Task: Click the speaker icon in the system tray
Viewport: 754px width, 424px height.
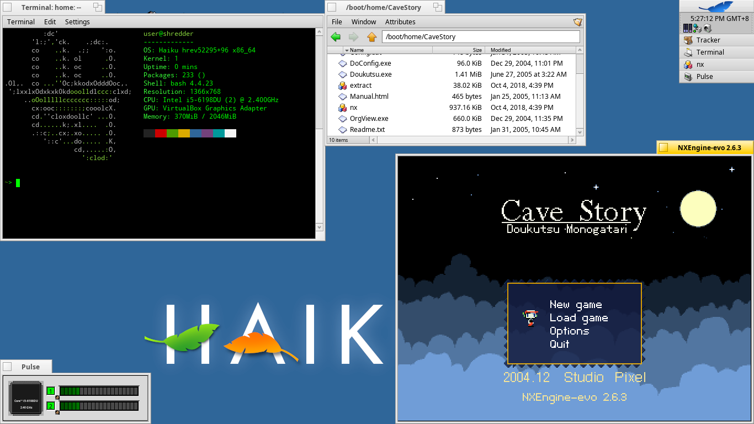Action: click(x=708, y=28)
